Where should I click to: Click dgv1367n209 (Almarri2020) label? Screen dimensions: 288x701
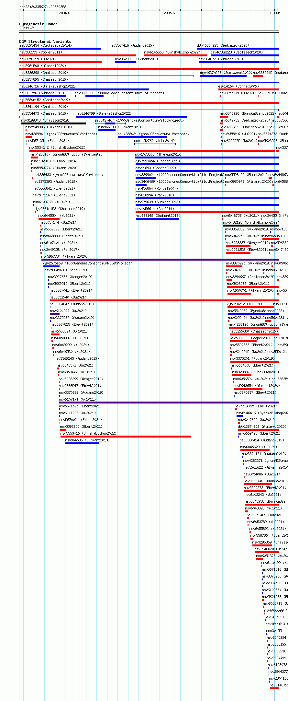coord(262,426)
